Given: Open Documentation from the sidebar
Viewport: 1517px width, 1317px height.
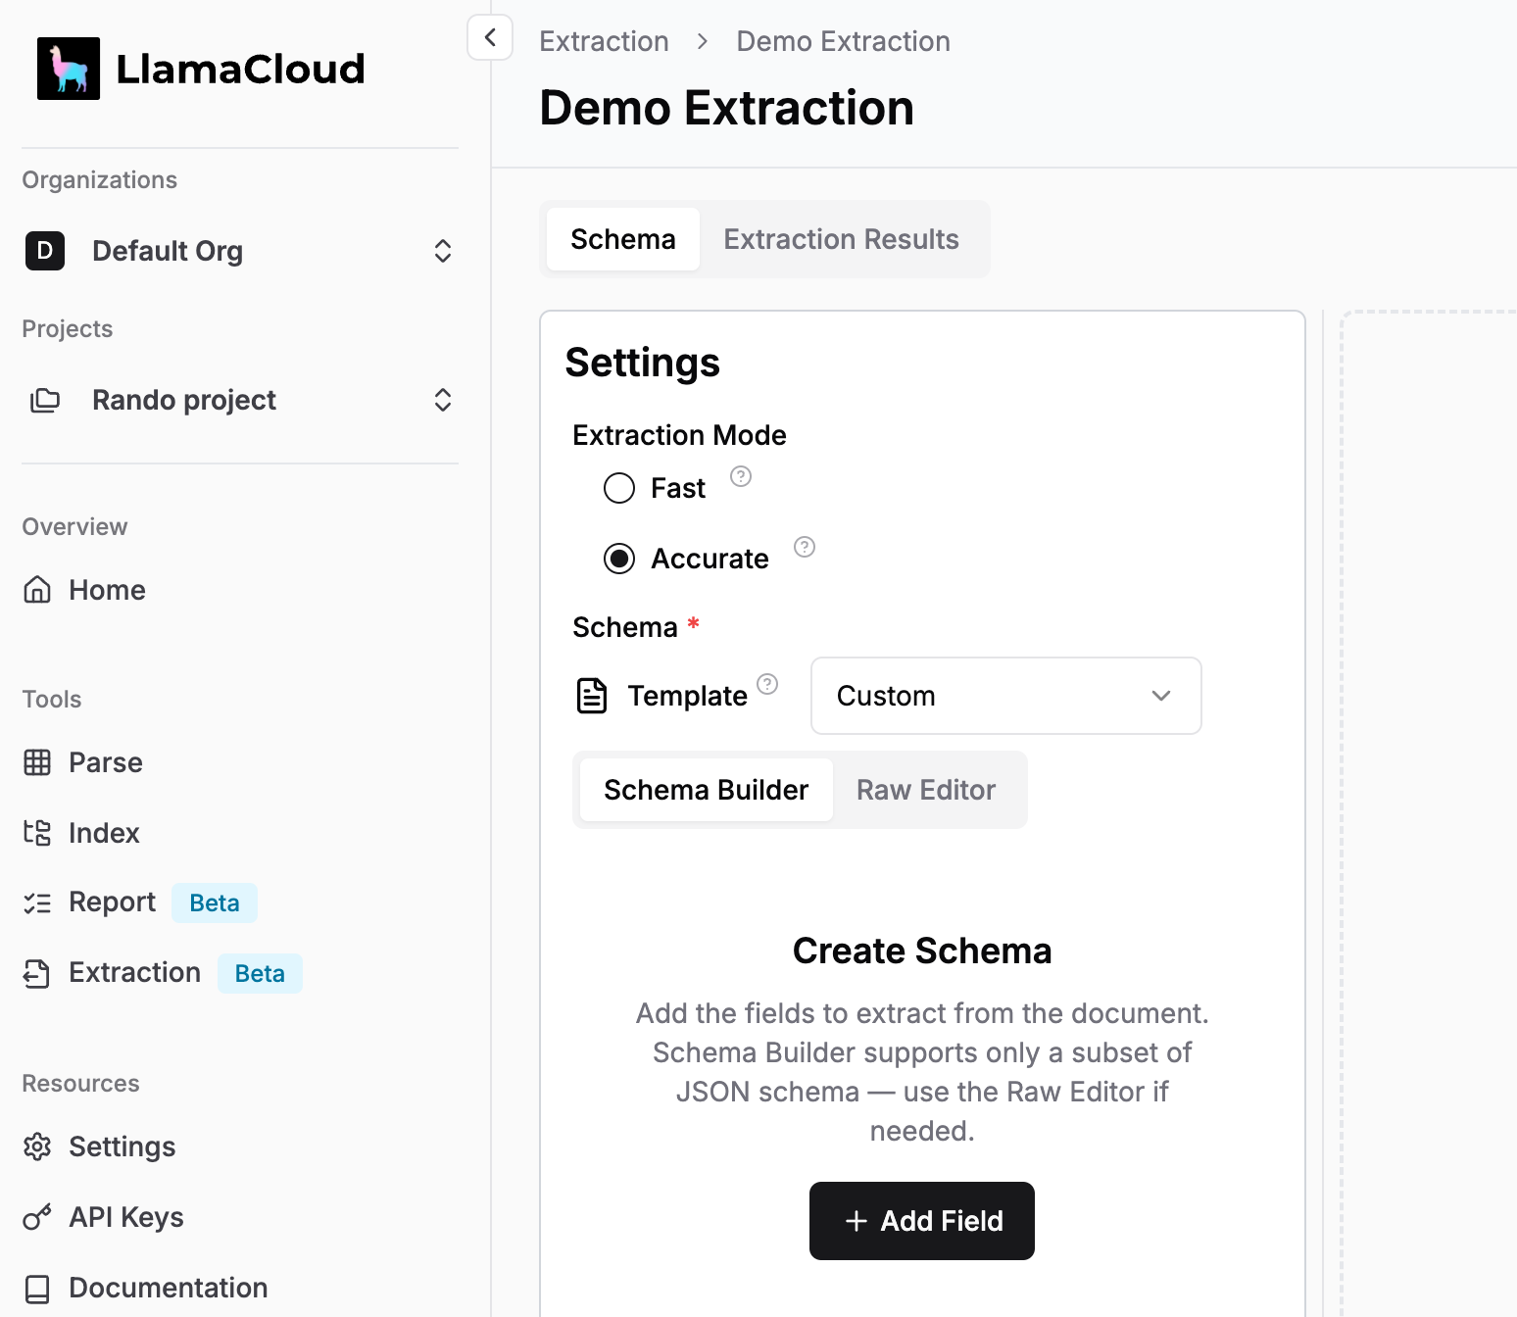Looking at the screenshot, I should click(x=168, y=1288).
